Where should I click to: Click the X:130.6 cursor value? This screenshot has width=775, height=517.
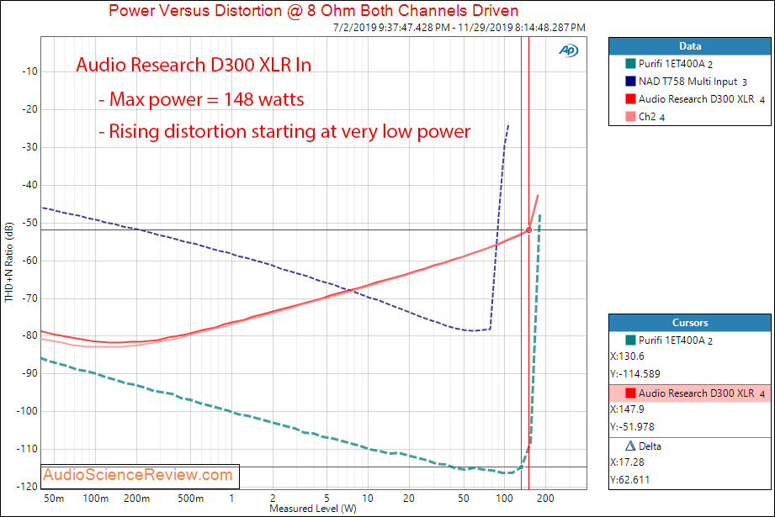point(627,356)
